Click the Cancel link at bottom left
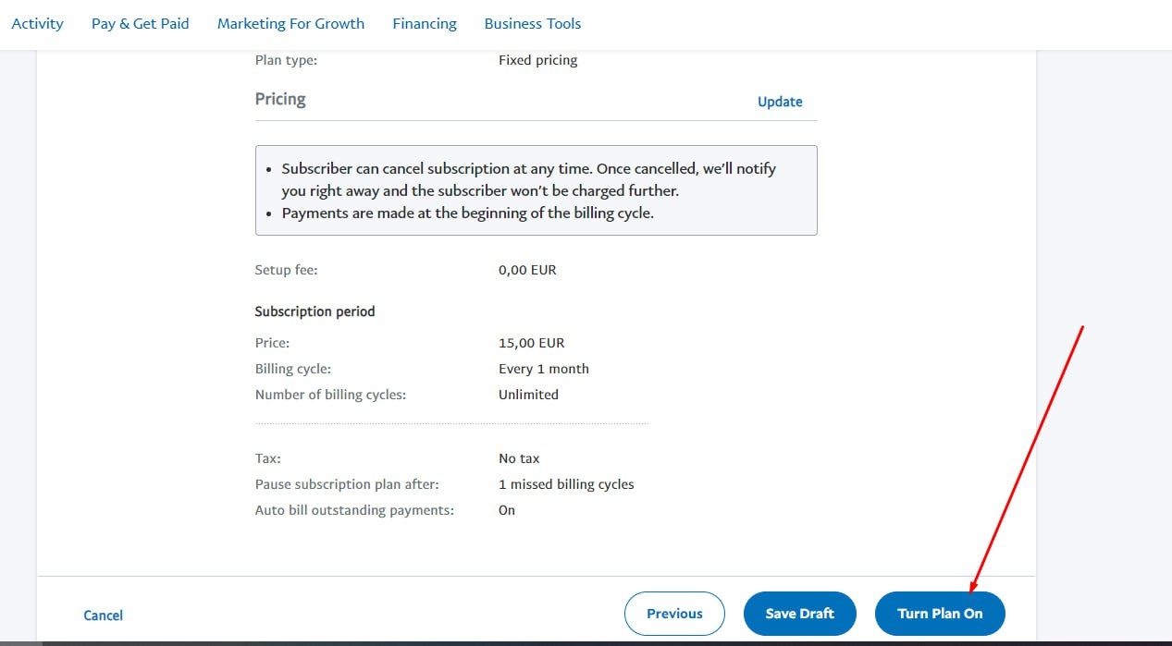The width and height of the screenshot is (1172, 646). [x=103, y=616]
